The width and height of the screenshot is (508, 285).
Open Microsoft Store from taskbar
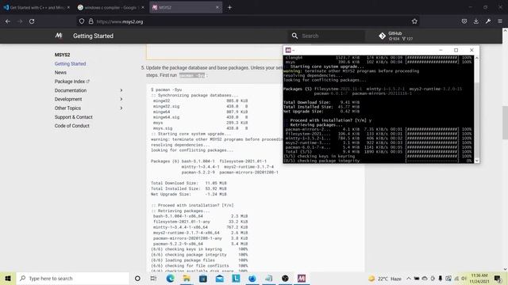[x=203, y=278]
